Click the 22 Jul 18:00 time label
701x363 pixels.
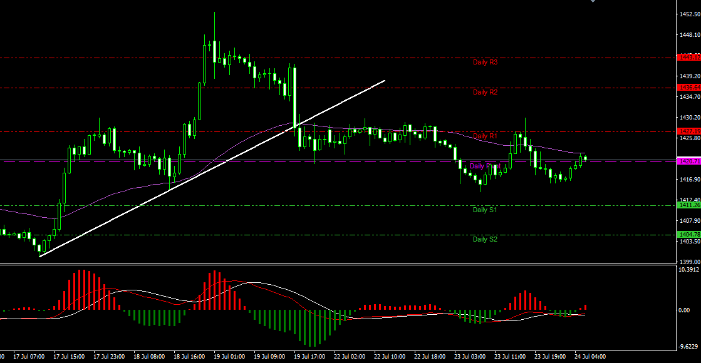pyautogui.click(x=430, y=357)
